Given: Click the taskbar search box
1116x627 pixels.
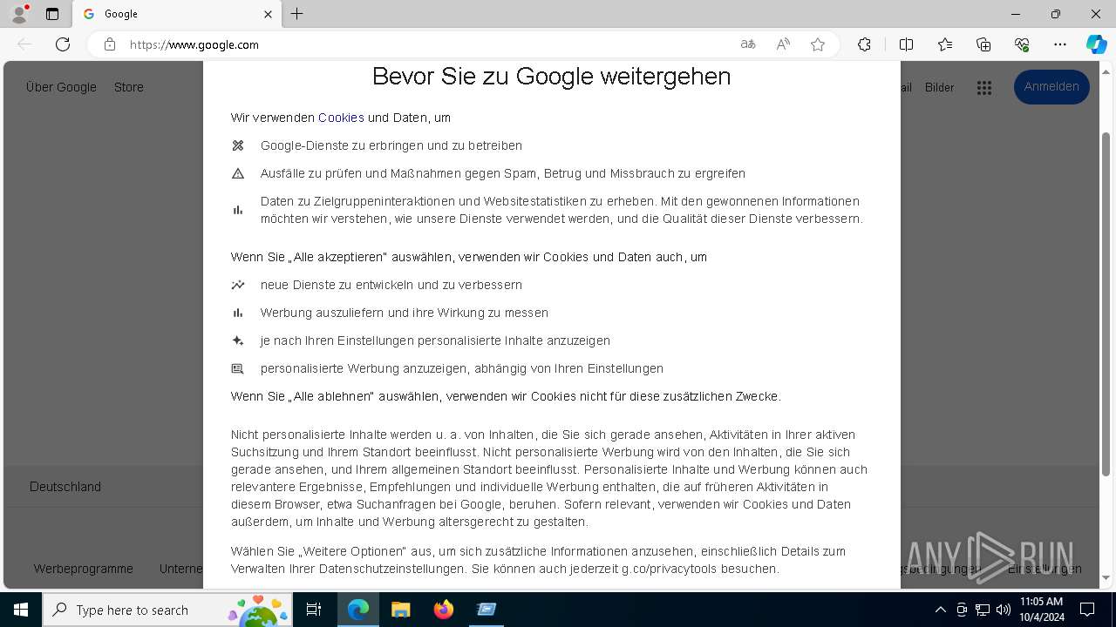Looking at the screenshot, I should [167, 610].
